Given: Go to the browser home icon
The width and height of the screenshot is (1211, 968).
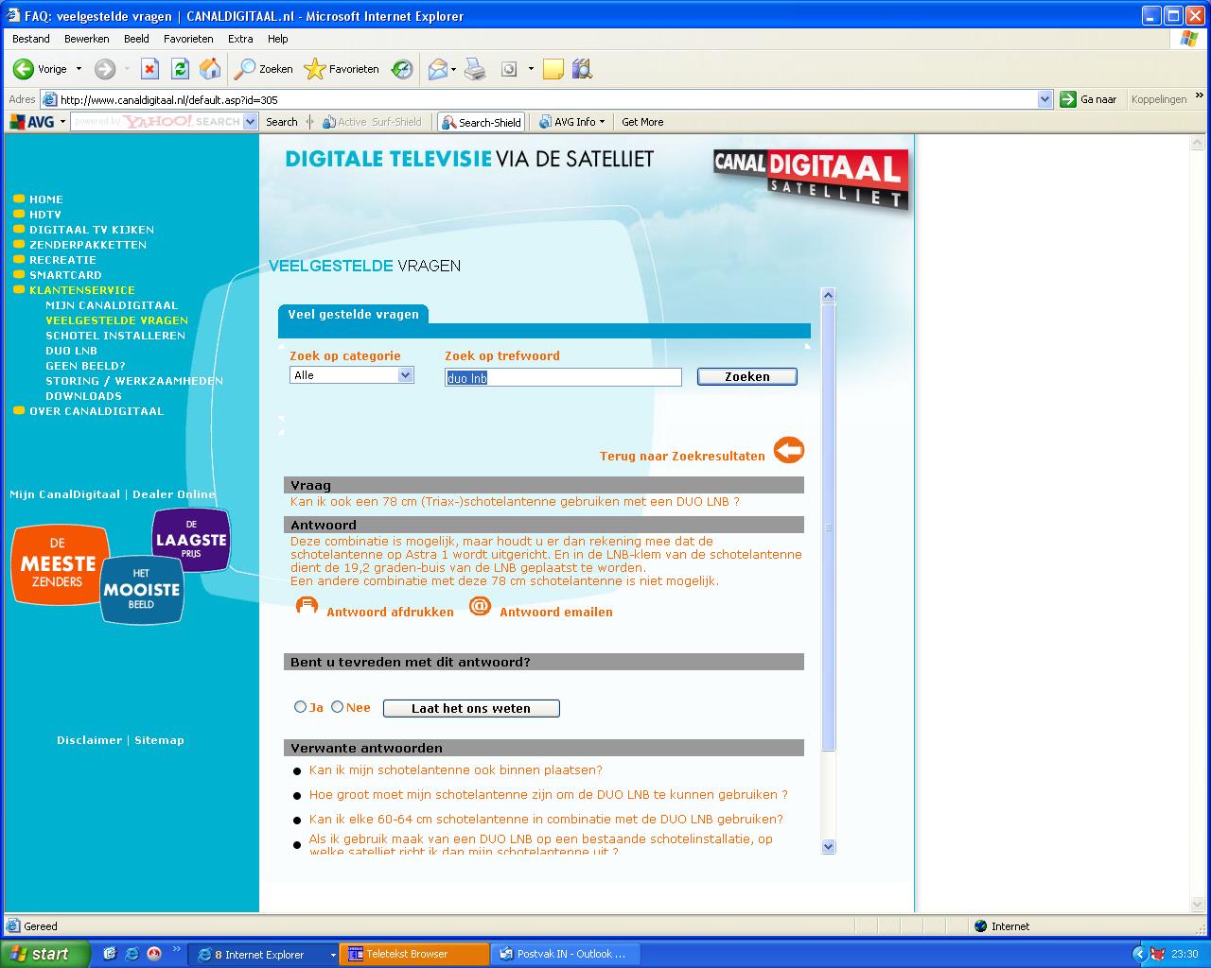Looking at the screenshot, I should [x=210, y=69].
